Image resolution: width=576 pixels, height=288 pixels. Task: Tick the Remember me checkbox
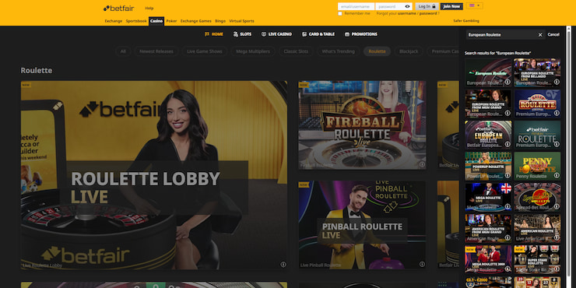point(340,13)
